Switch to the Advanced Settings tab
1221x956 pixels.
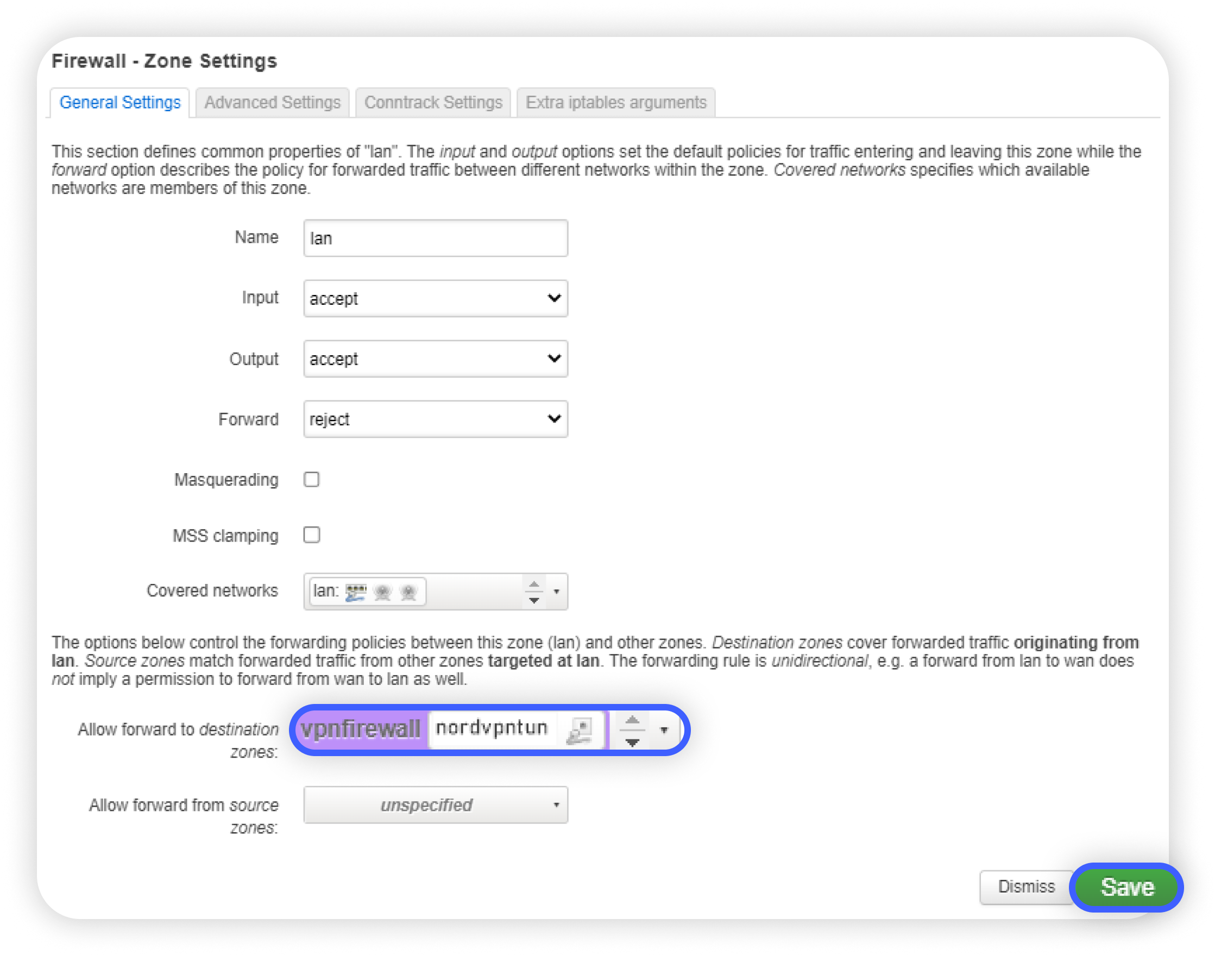pyautogui.click(x=272, y=103)
